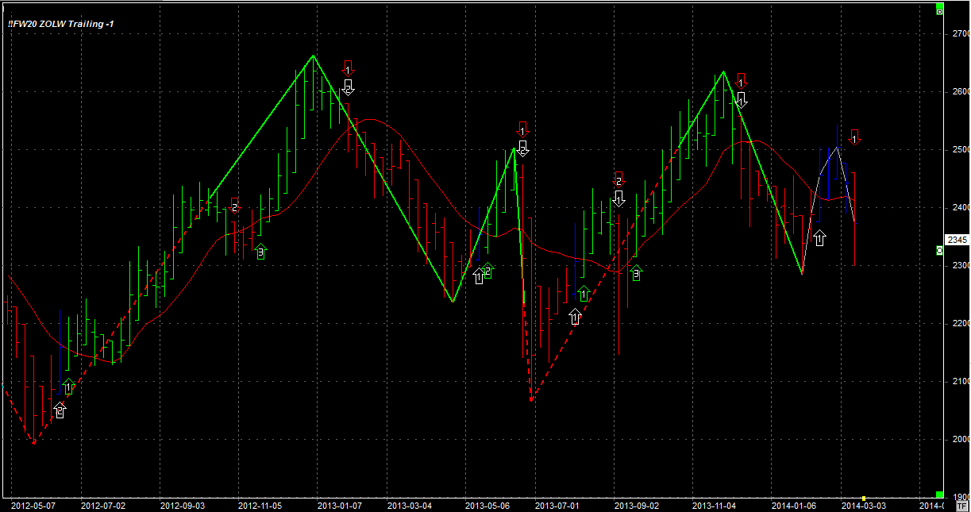Click the 2012-05-07 date label on the time axis
This screenshot has width=971, height=512.
33,505
